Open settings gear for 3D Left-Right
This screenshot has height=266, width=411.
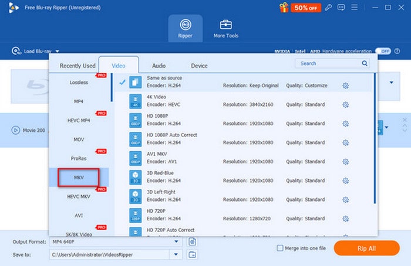click(345, 200)
